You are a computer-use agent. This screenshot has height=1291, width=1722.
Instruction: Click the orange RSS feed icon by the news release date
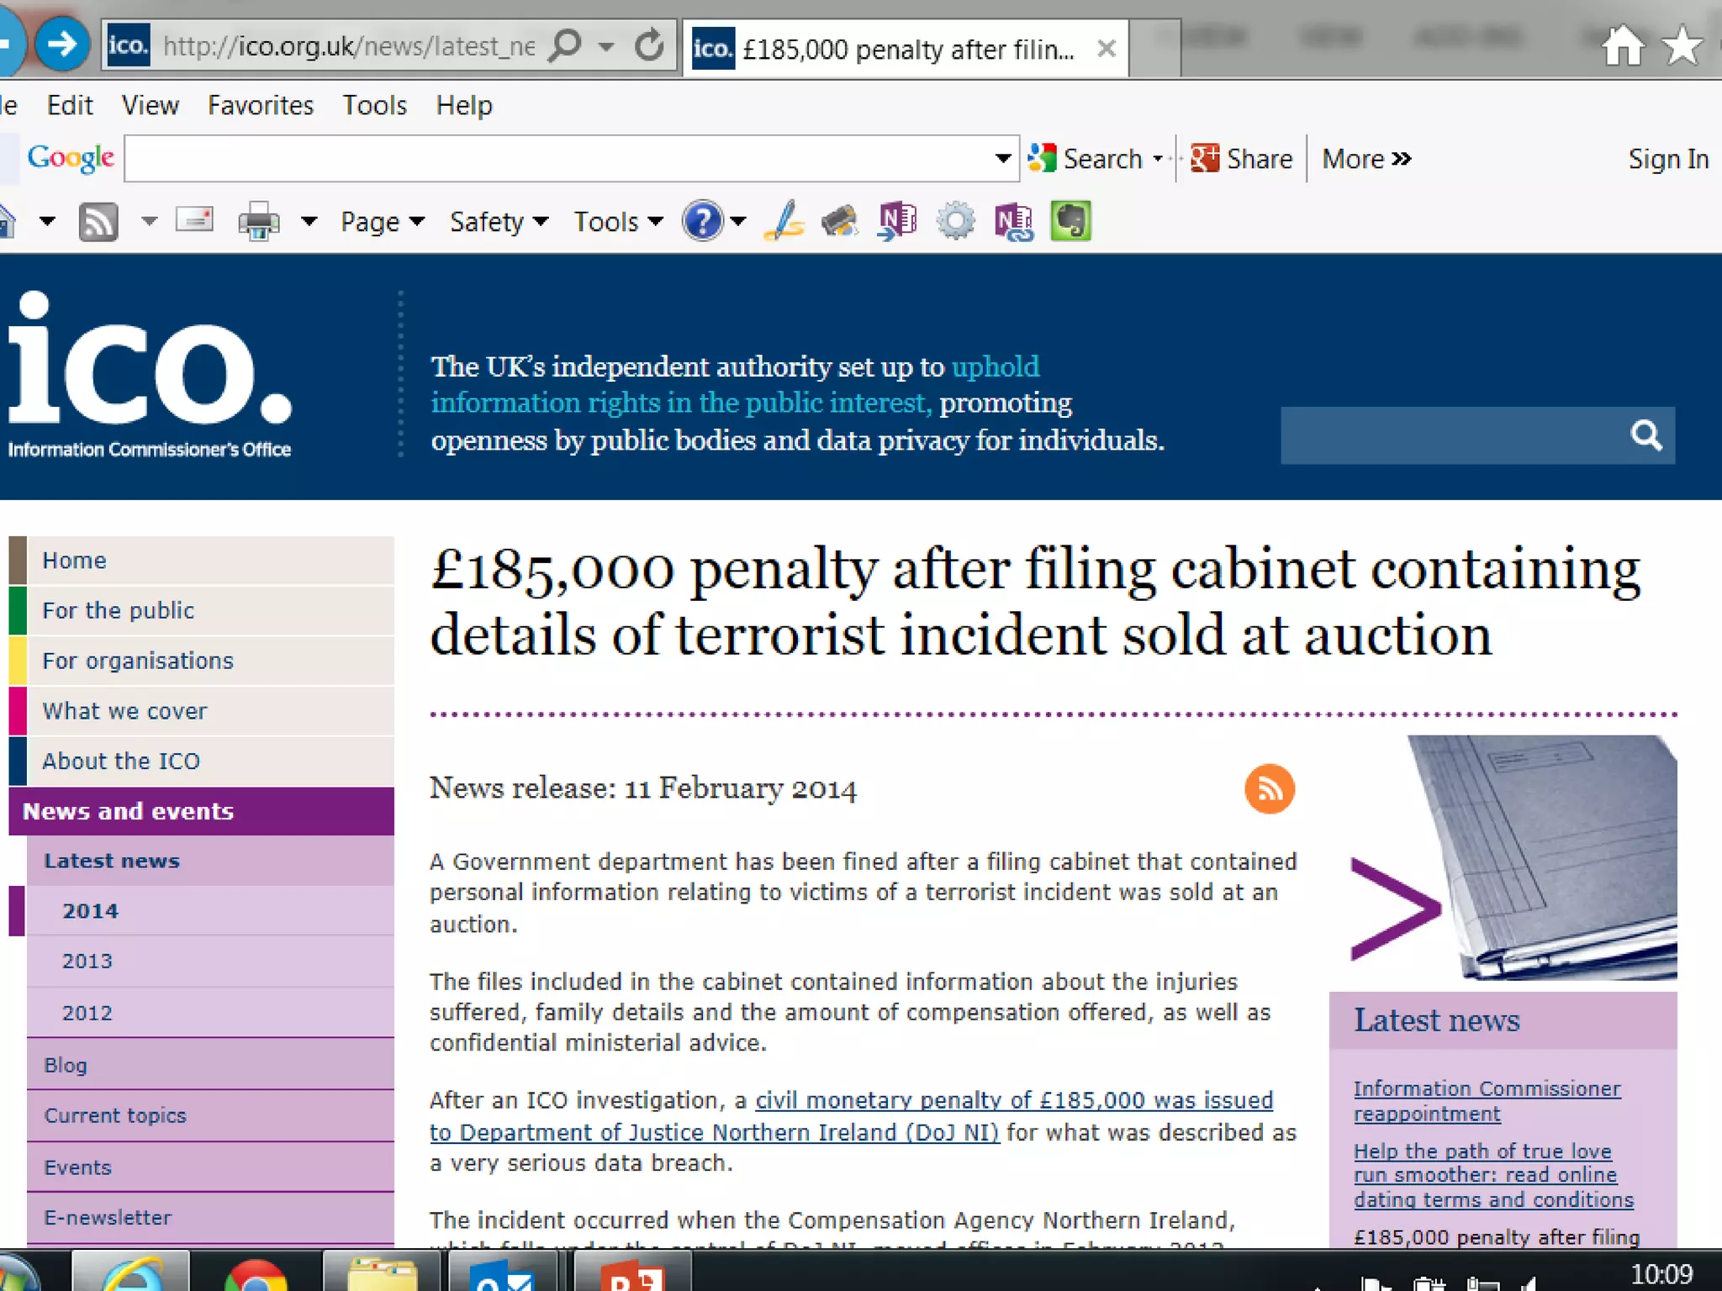(x=1269, y=788)
